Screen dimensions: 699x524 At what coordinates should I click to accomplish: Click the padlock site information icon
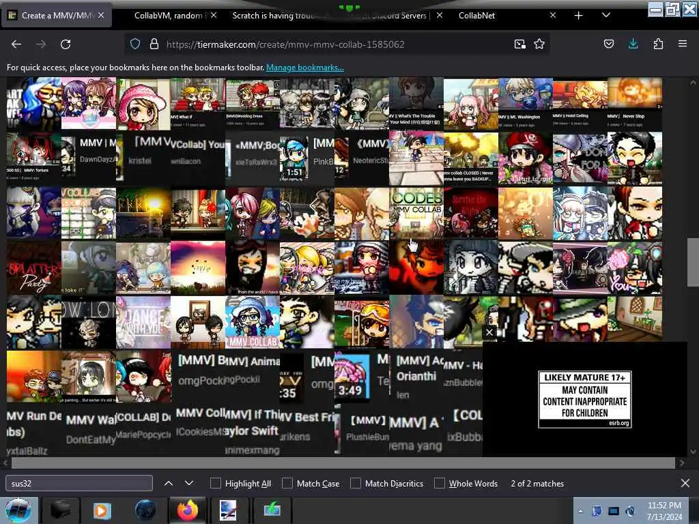pos(154,44)
